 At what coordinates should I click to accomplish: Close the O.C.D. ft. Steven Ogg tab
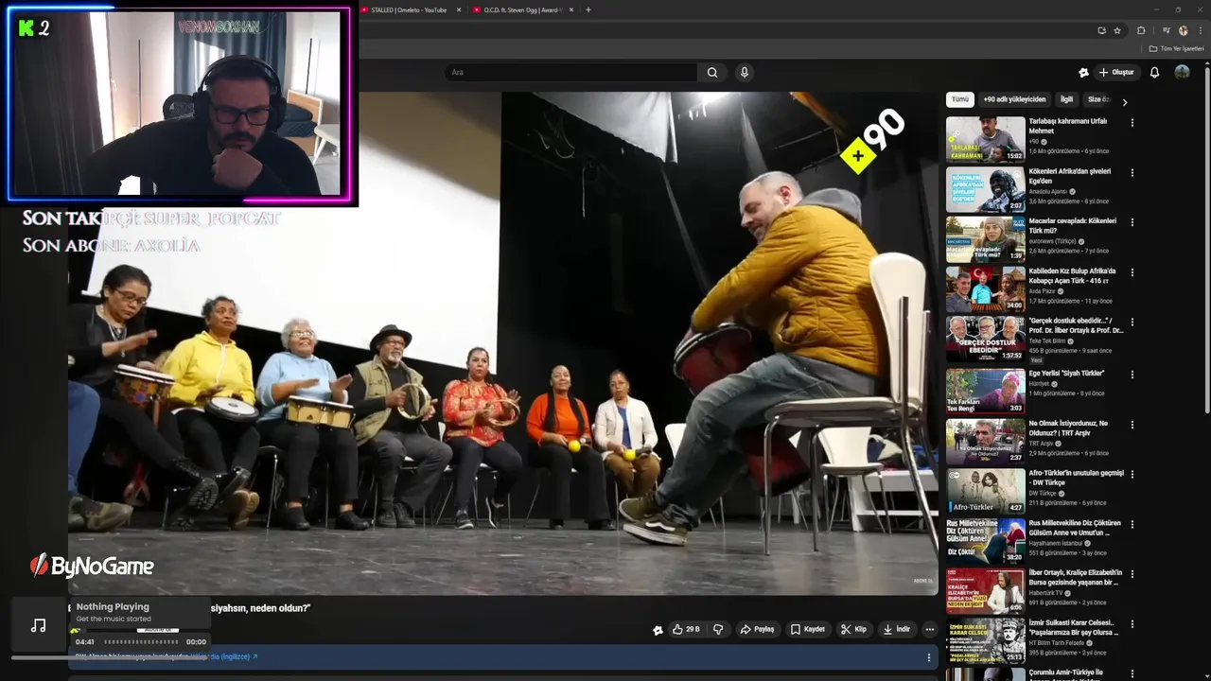pos(571,9)
